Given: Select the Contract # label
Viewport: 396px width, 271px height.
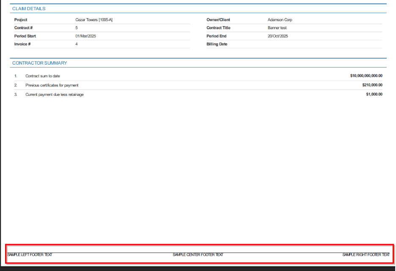Looking at the screenshot, I should [x=23, y=28].
